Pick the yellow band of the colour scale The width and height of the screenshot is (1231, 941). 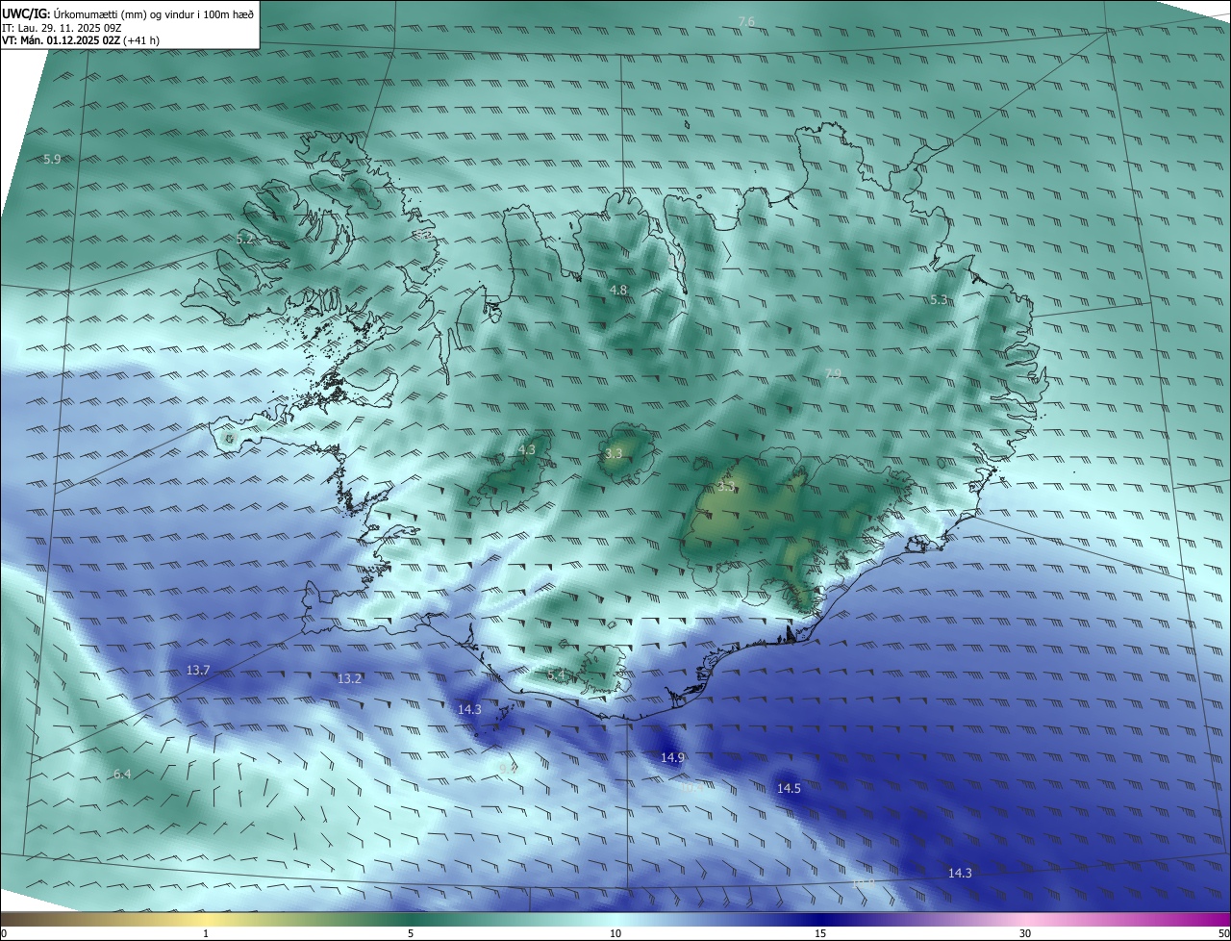(207, 919)
